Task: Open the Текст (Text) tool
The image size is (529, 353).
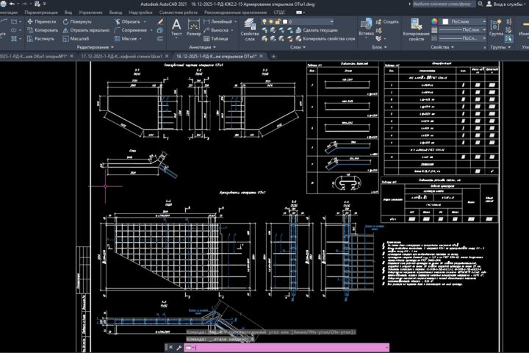Action: point(176,28)
